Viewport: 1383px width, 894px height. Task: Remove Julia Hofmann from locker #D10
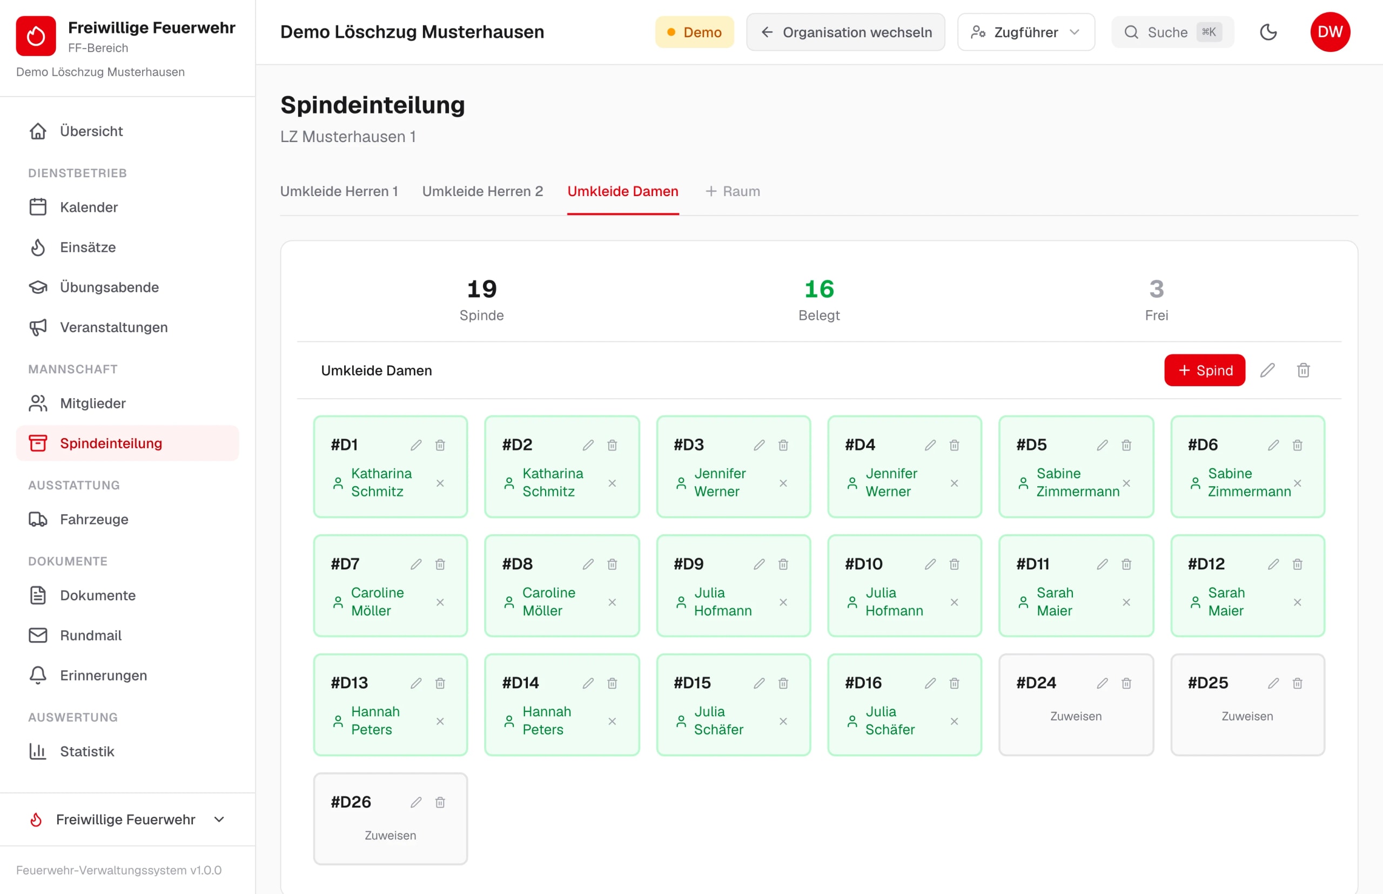click(x=955, y=603)
